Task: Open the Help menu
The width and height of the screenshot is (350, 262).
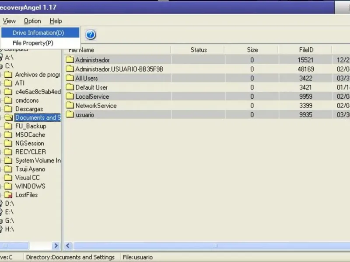Action: 56,21
